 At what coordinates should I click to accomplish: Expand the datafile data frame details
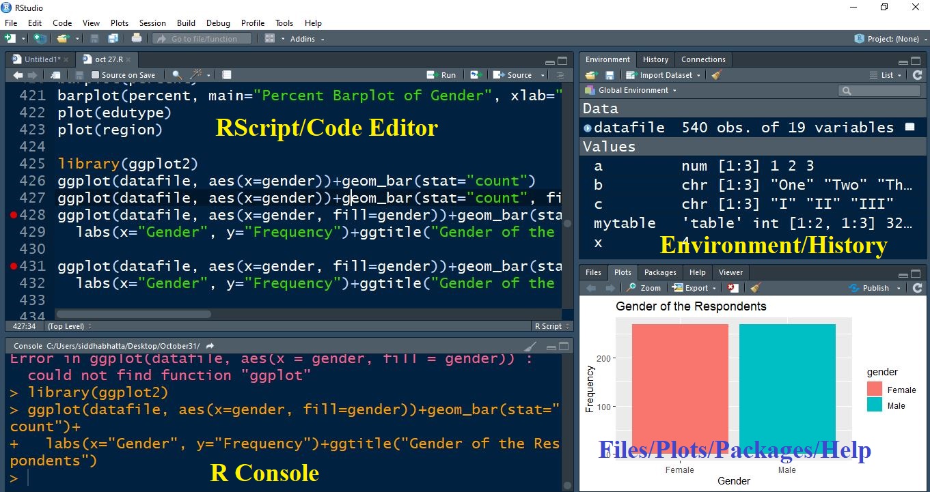588,128
